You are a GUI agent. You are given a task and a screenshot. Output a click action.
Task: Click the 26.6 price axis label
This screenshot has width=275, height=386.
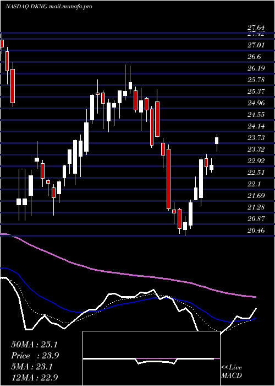(x=255, y=57)
